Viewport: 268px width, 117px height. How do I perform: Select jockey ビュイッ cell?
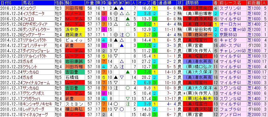point(75,40)
